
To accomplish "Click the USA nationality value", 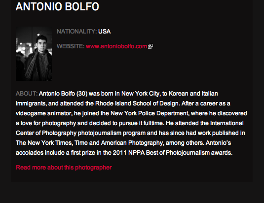I will point(105,32).
